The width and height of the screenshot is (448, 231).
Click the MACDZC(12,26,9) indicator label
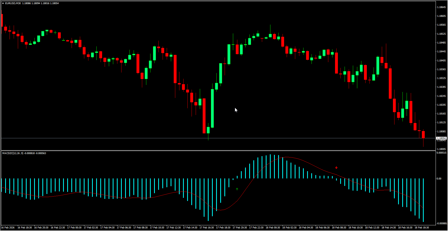pyautogui.click(x=13, y=153)
